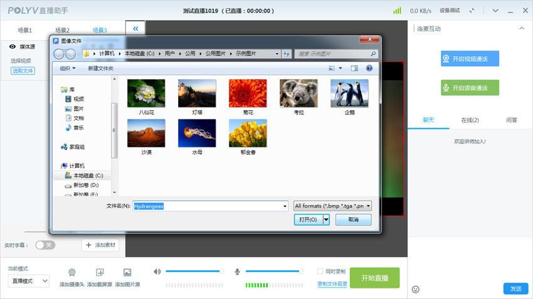Viewport: 533px width, 299px height.
Task: Collapse the left scene panel arrows
Action: (x=135, y=29)
